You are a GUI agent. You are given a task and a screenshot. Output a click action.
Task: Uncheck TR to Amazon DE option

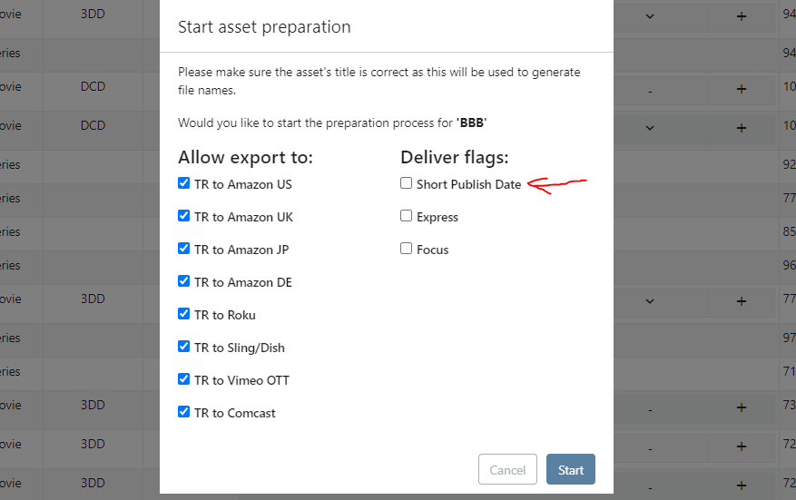(x=184, y=281)
